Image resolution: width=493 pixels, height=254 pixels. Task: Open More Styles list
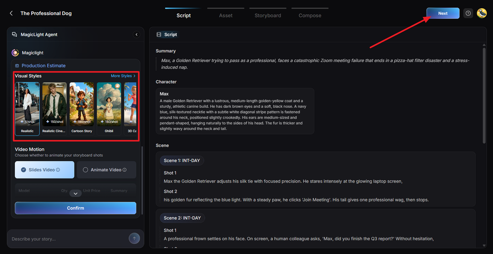[x=123, y=76]
